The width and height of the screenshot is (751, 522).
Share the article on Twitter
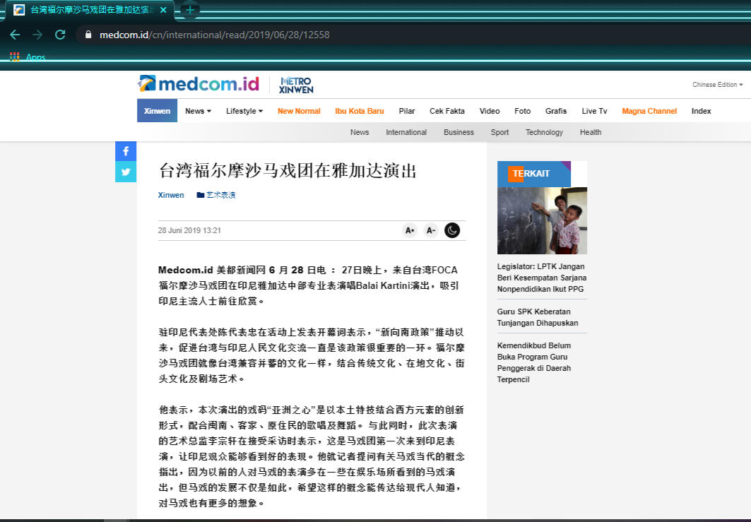click(126, 172)
